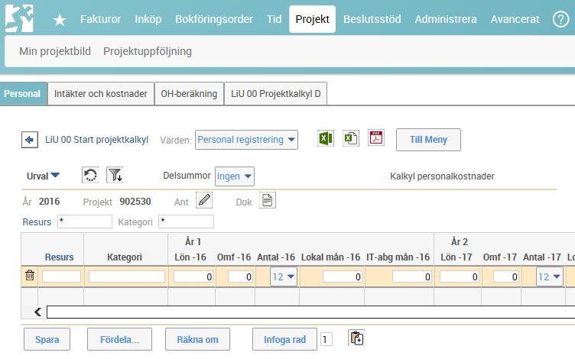Click the Resur filter input field
The image size is (575, 359).
pos(85,222)
